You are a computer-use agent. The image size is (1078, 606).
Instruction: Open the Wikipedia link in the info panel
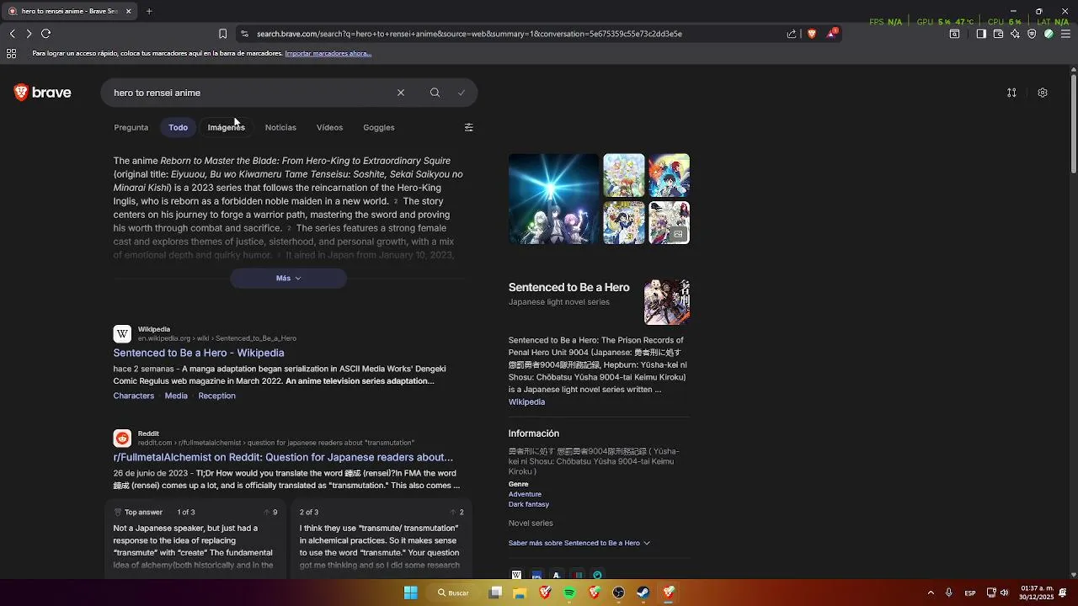tap(526, 401)
